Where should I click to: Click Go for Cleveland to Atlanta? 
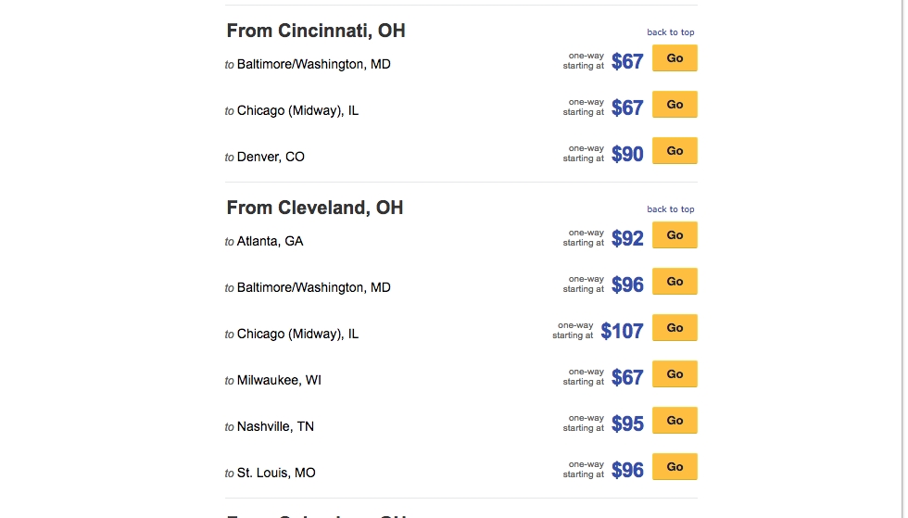[675, 235]
